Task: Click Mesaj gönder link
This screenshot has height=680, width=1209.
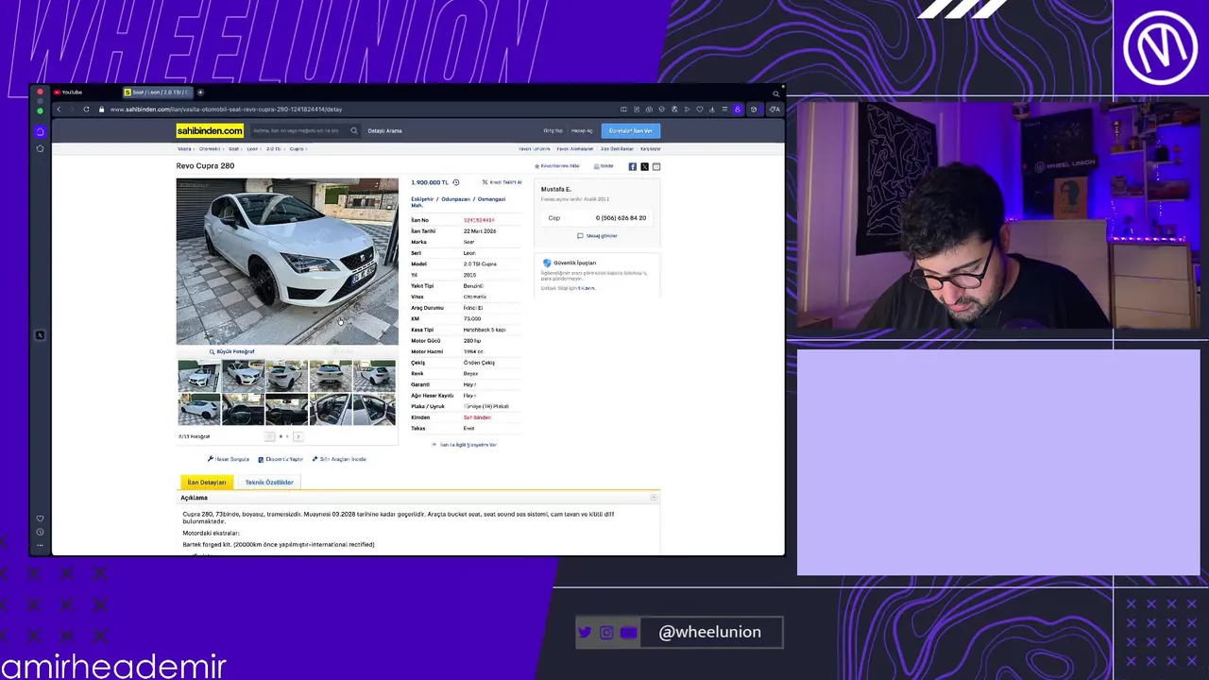Action: 597,236
